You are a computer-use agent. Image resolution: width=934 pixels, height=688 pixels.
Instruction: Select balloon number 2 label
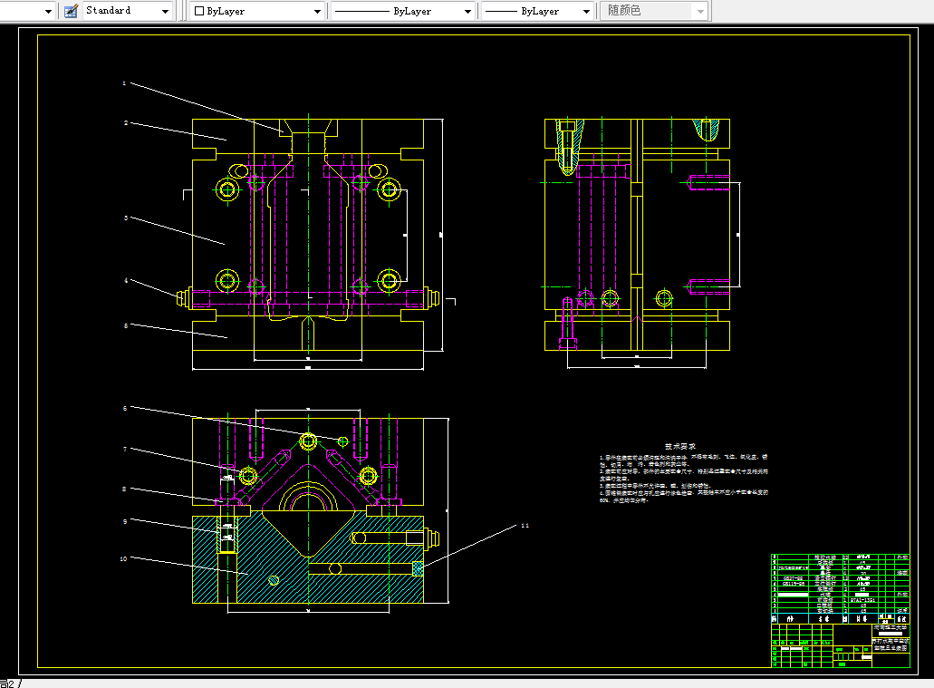[126, 122]
